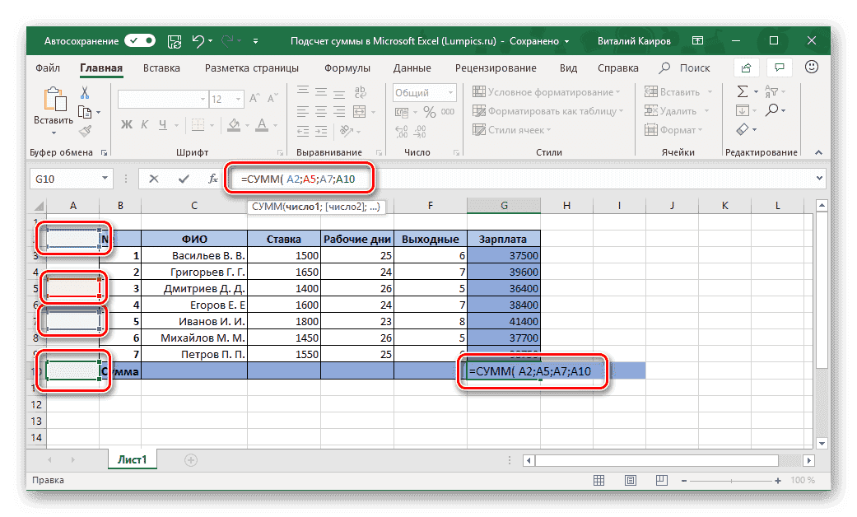Select the Format Painter brush icon
The height and width of the screenshot is (517, 857).
[82, 132]
